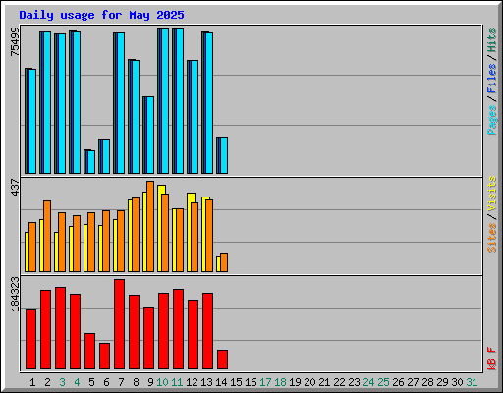Select the red bar for day 14
Viewport: 503px width, 393px height.
[222, 360]
